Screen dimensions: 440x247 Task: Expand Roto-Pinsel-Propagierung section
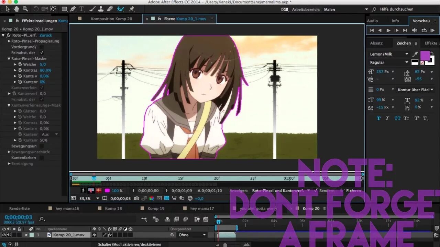click(9, 41)
